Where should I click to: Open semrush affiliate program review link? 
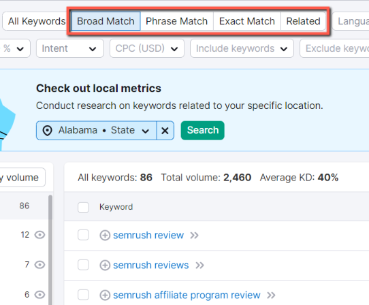point(187,295)
